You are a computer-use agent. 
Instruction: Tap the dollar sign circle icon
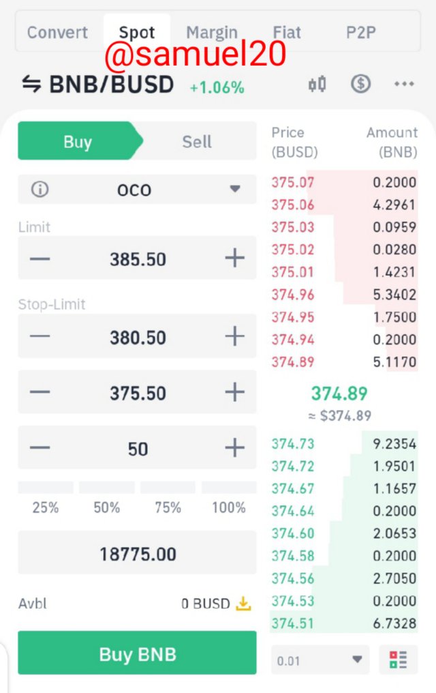360,83
